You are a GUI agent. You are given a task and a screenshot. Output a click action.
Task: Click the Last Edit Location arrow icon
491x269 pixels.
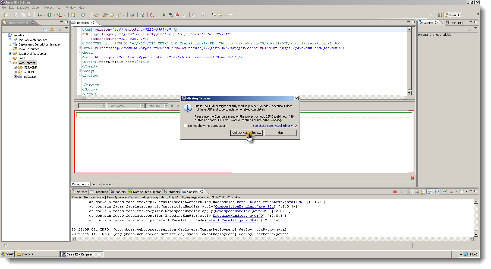[x=214, y=15]
